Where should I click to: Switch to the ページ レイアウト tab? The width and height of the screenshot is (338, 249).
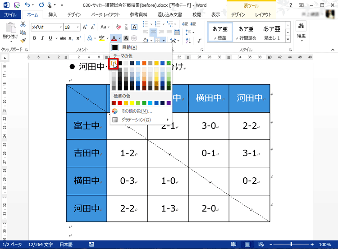click(105, 14)
